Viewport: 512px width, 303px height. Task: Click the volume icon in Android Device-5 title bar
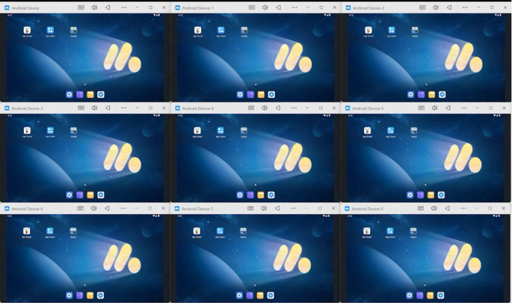pyautogui.click(x=435, y=107)
